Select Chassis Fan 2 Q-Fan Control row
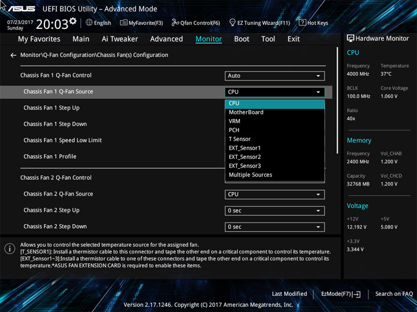Viewport: 417px width, 312px height. point(56,178)
